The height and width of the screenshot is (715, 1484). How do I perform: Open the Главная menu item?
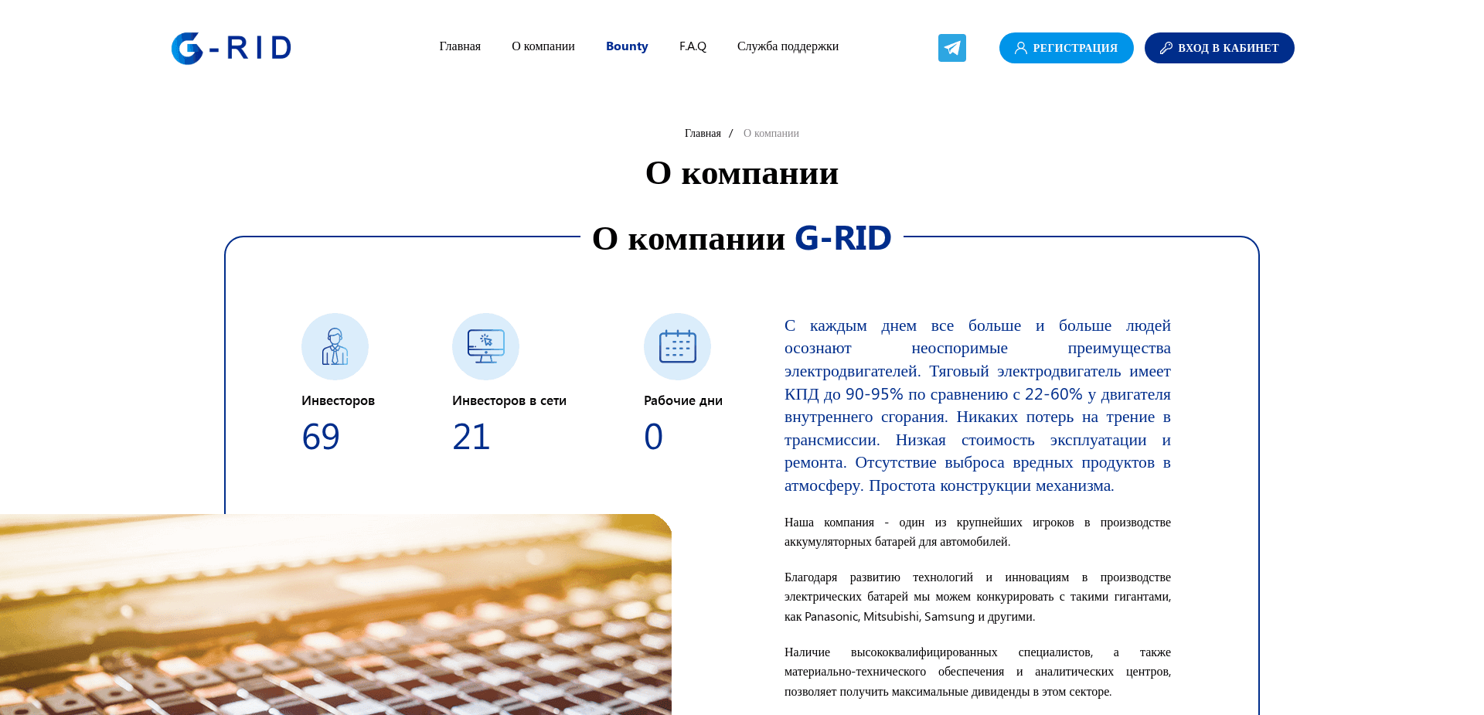pyautogui.click(x=460, y=46)
